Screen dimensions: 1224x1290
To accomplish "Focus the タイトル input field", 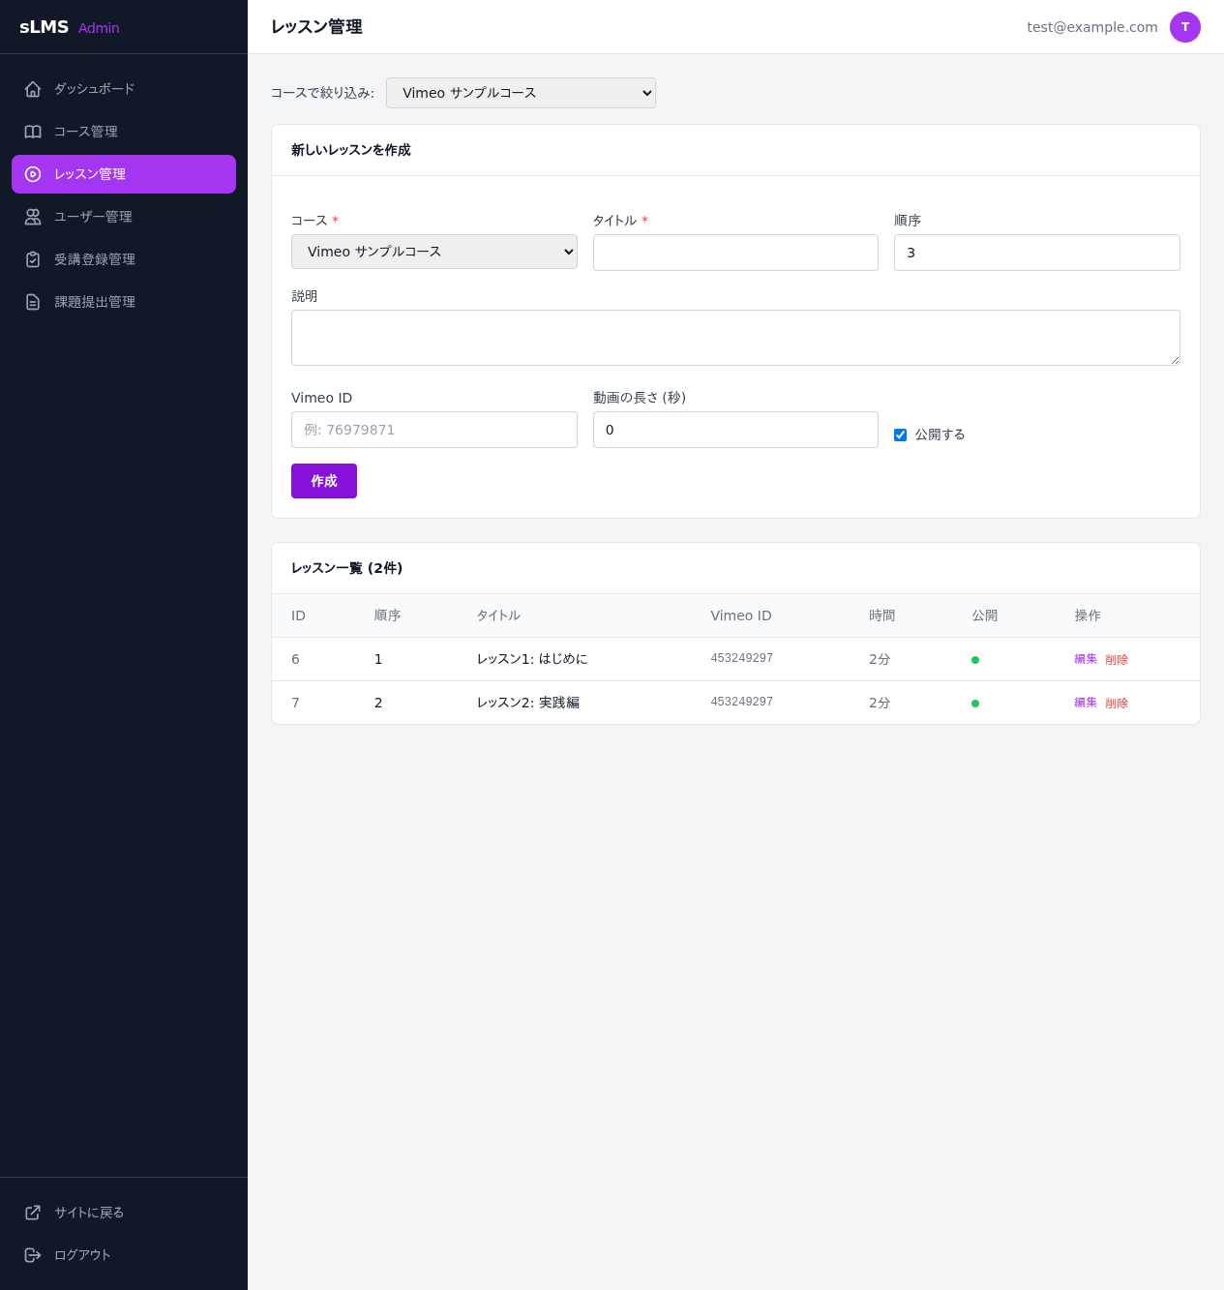I will 735,253.
